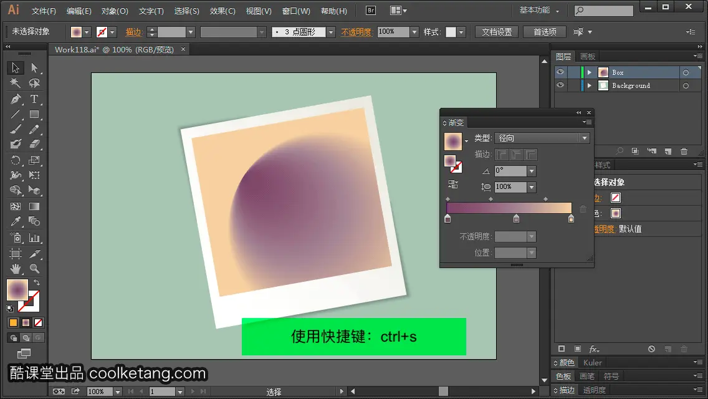Select the Gradient tool in toolbox
Viewport: 708px width, 399px height.
[x=34, y=206]
